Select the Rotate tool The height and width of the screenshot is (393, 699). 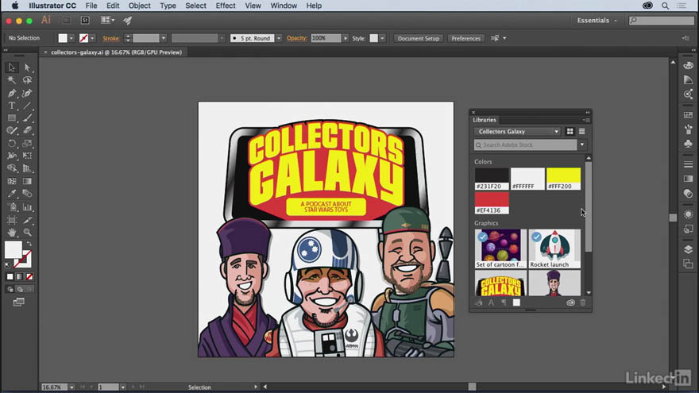[x=12, y=144]
